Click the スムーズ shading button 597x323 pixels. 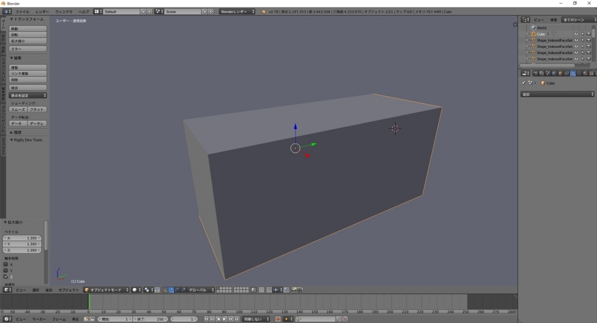[x=18, y=109]
